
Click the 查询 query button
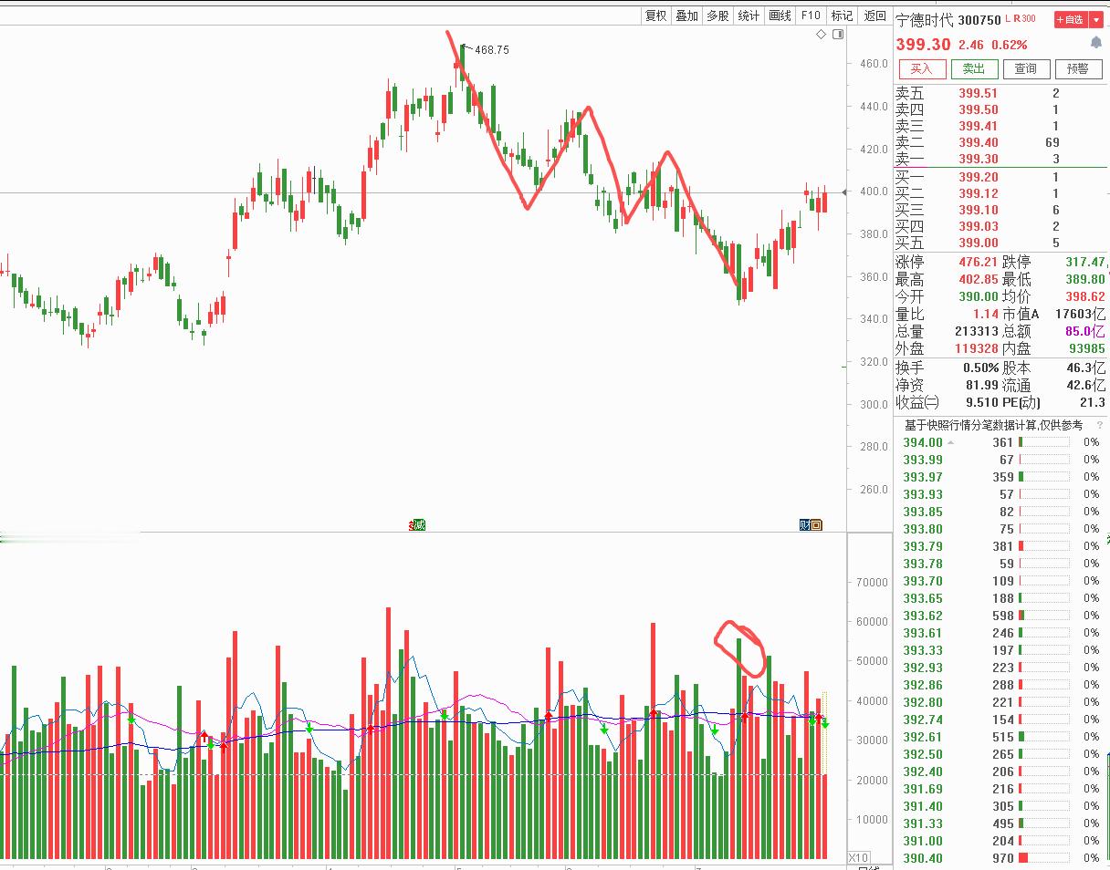(1026, 69)
